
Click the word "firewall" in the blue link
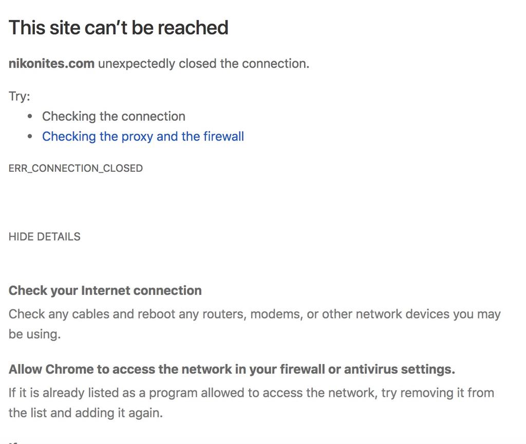(223, 136)
